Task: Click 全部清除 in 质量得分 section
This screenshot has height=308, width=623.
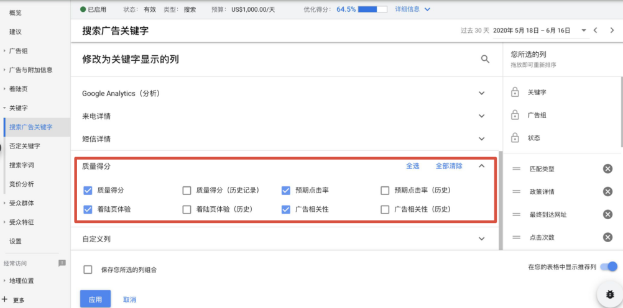Action: (x=449, y=166)
